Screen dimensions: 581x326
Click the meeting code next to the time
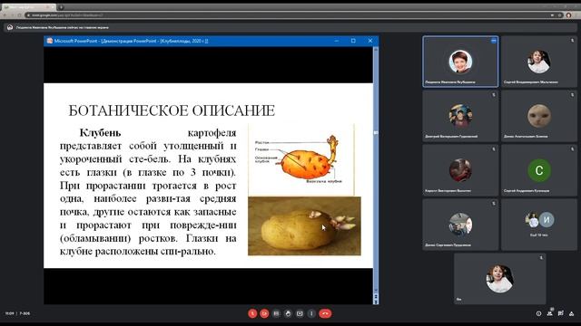pyautogui.click(x=25, y=313)
